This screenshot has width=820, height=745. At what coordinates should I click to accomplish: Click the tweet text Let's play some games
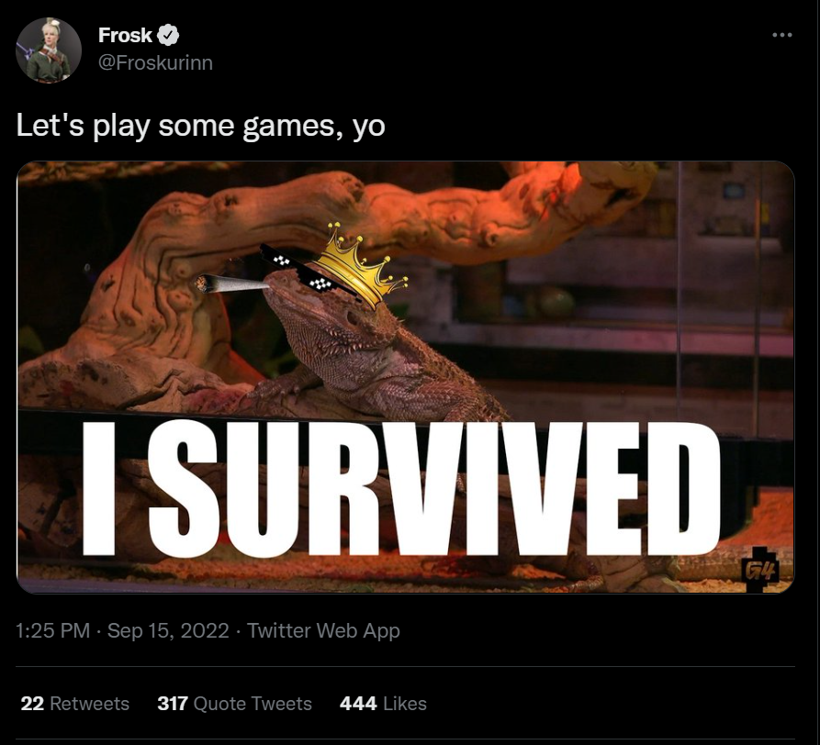200,126
